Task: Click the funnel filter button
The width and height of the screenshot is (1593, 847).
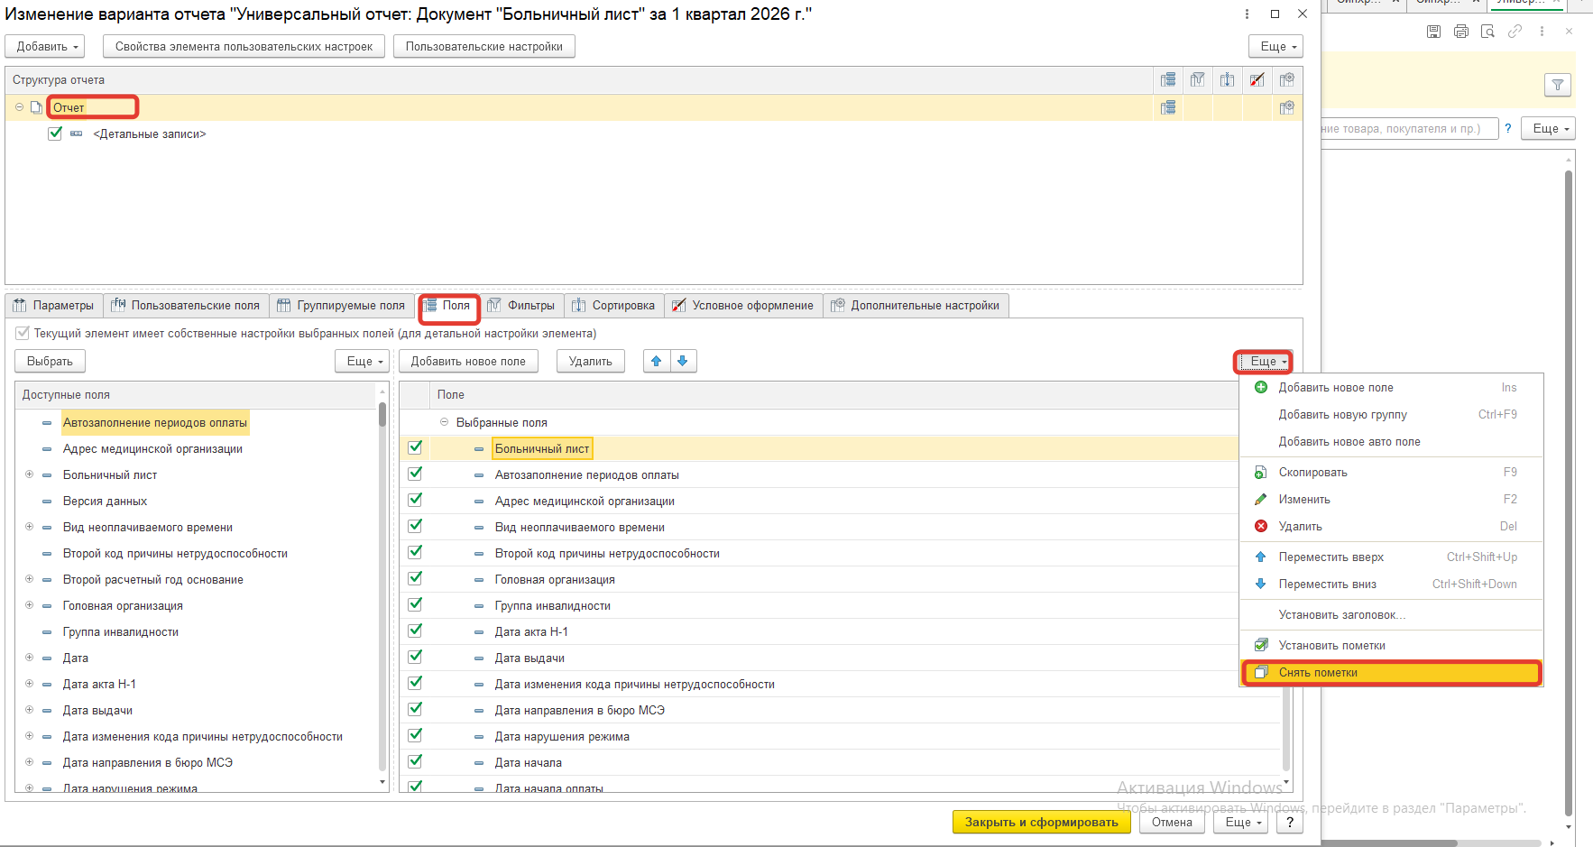Action: pyautogui.click(x=1558, y=85)
